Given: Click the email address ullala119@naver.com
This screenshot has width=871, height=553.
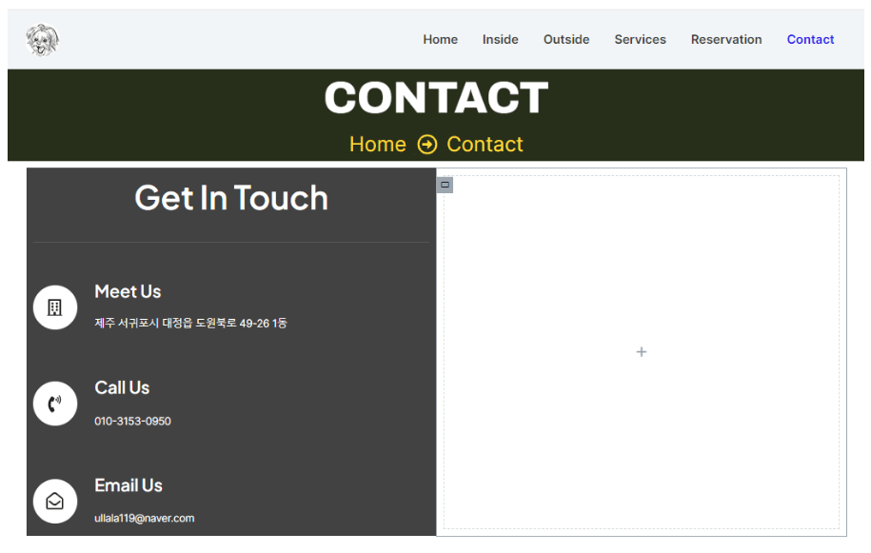Looking at the screenshot, I should point(144,518).
